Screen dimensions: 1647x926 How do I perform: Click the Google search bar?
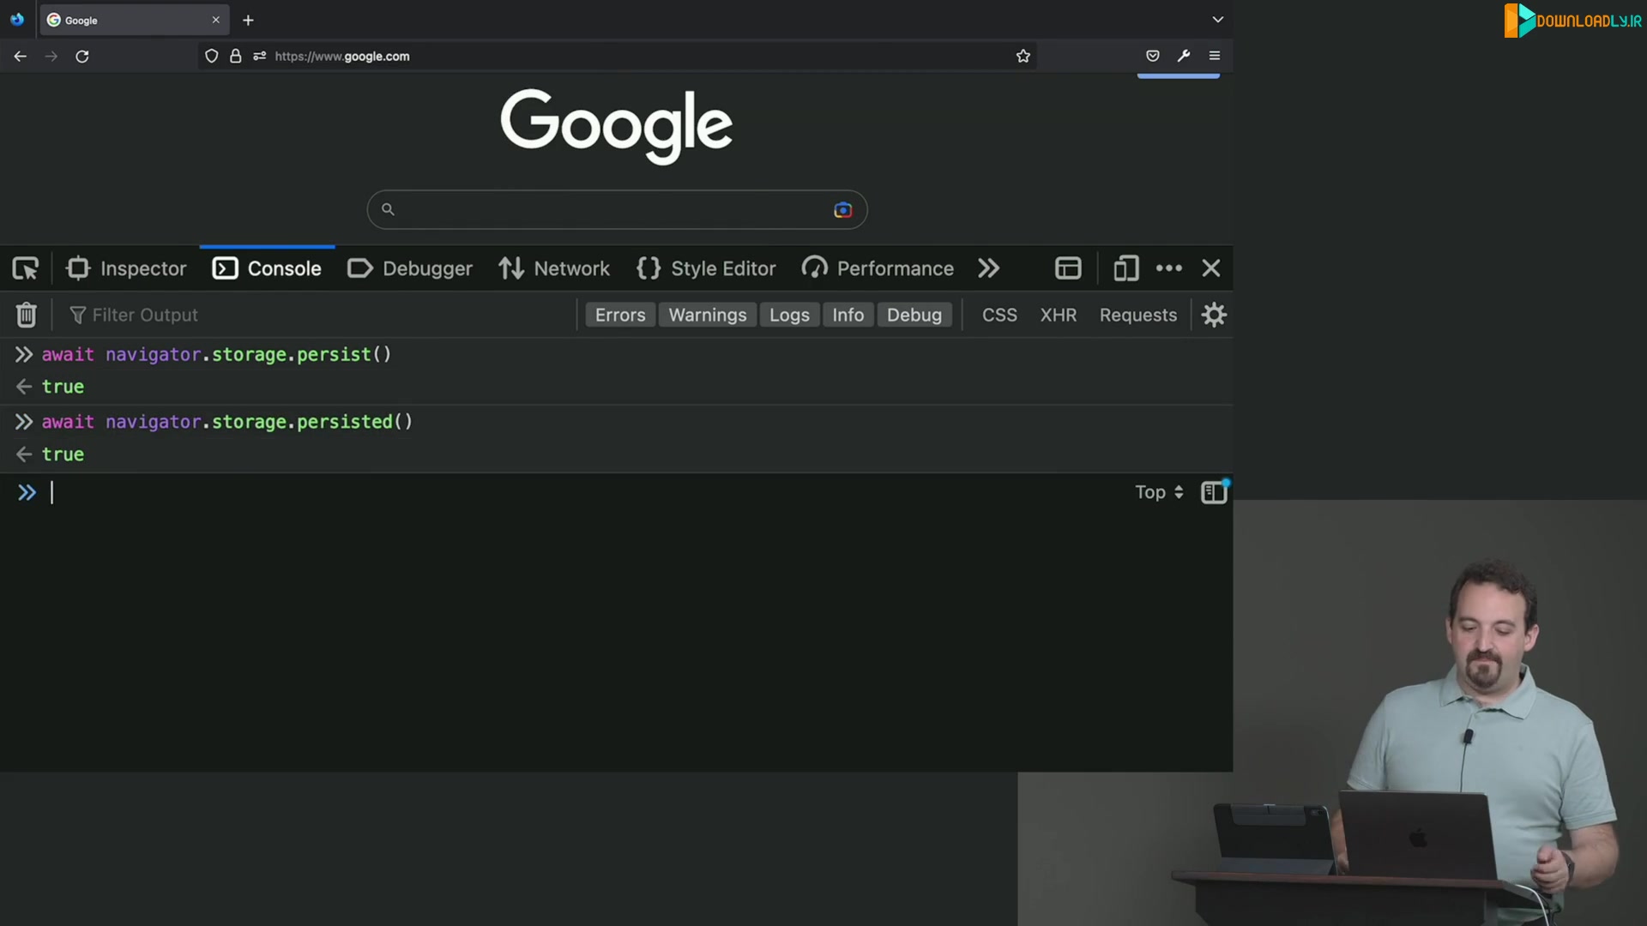[x=617, y=209]
